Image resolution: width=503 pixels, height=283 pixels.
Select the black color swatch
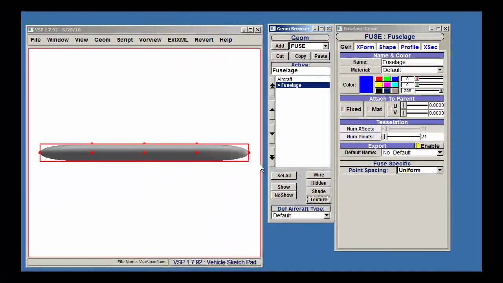pos(379,91)
